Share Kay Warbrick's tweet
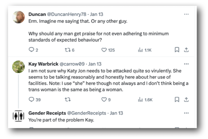 [186, 99]
